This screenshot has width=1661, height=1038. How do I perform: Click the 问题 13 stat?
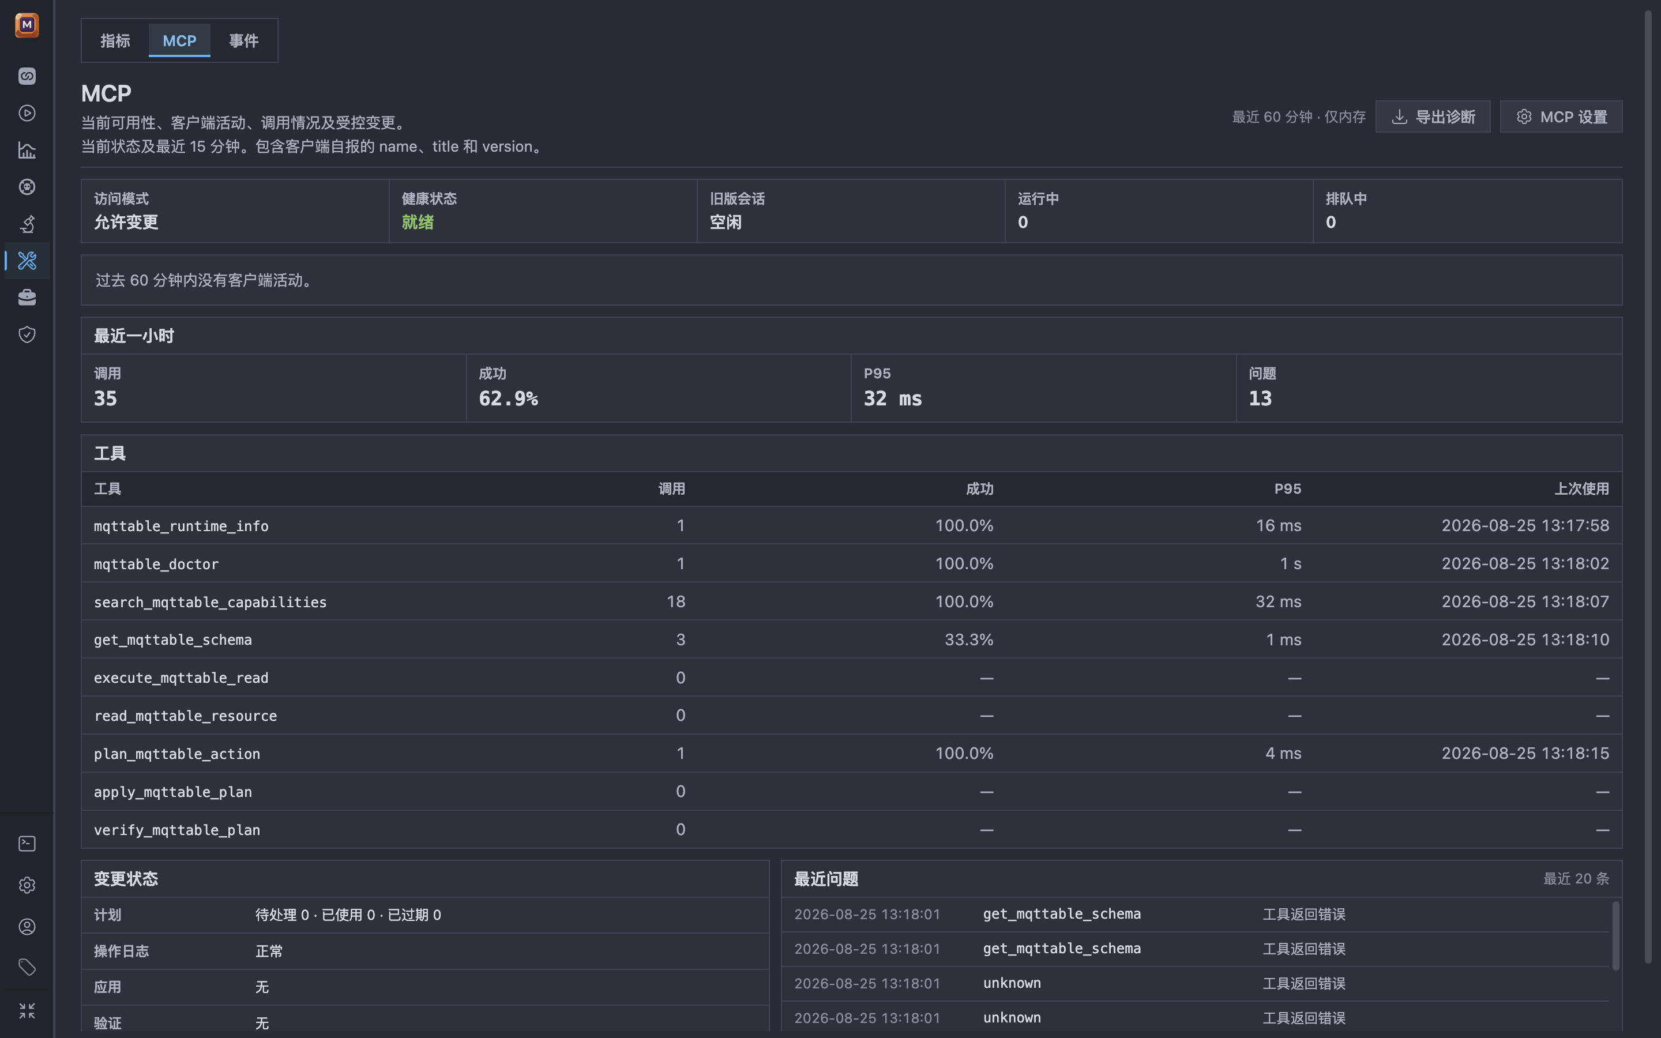pos(1430,388)
